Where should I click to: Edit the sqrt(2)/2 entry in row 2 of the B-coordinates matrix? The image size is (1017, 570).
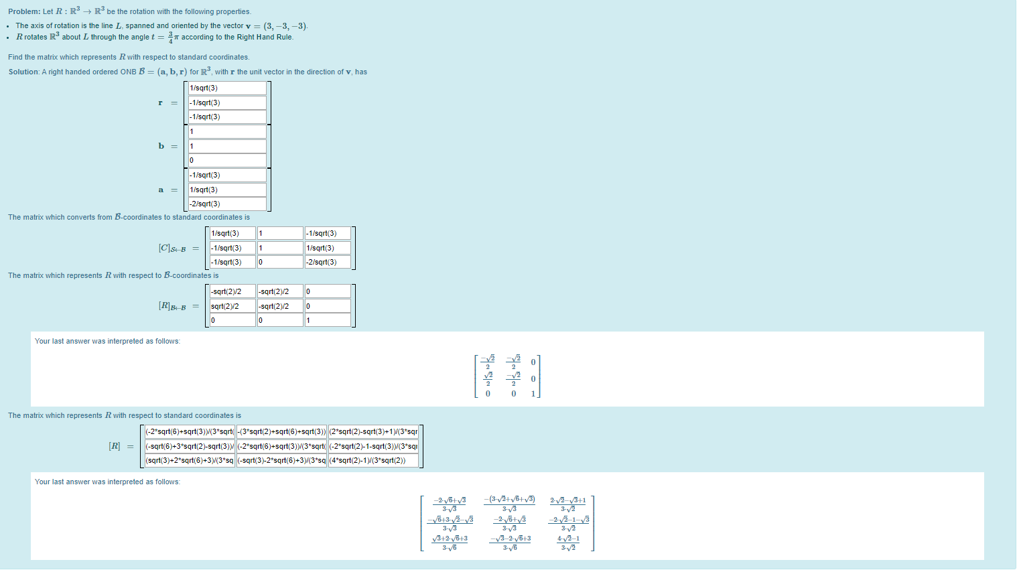(232, 306)
